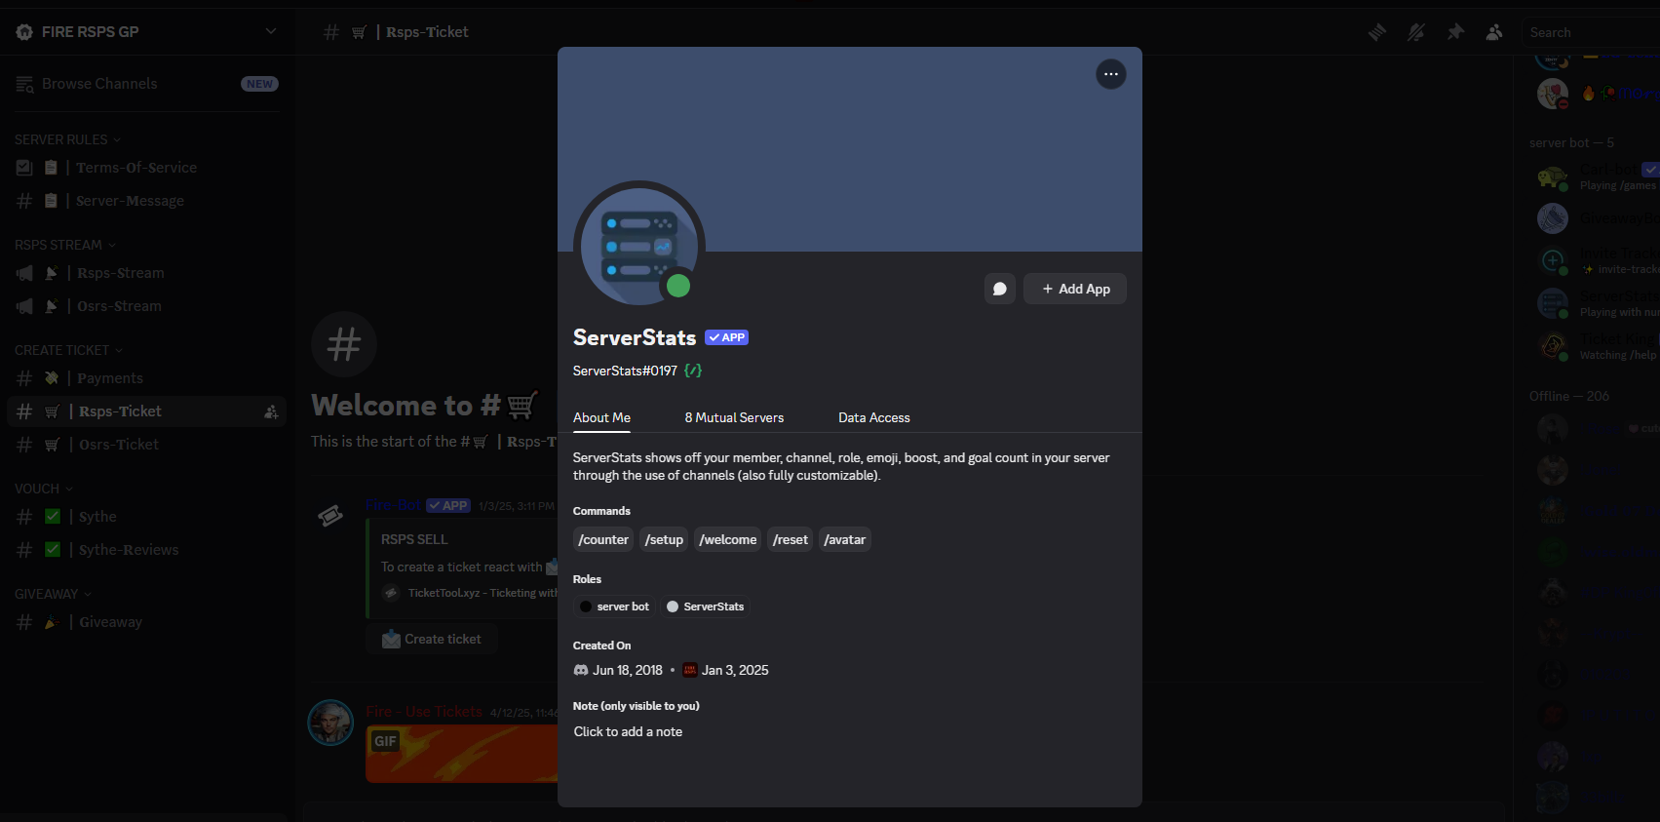Collapse the GIVEAWAY category
The image size is (1660, 822).
click(53, 594)
